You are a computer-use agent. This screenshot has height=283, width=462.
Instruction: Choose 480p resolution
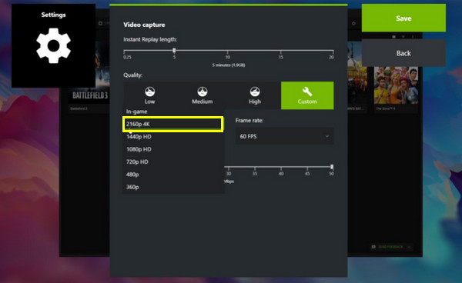173,175
